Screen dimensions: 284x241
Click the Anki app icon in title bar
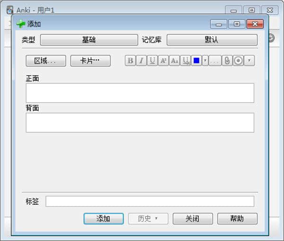coord(10,10)
